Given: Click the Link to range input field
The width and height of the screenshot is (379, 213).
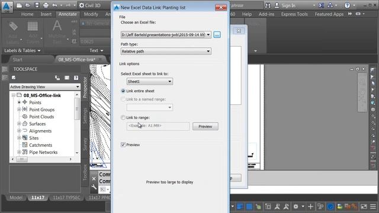Looking at the screenshot, I should point(158,126).
